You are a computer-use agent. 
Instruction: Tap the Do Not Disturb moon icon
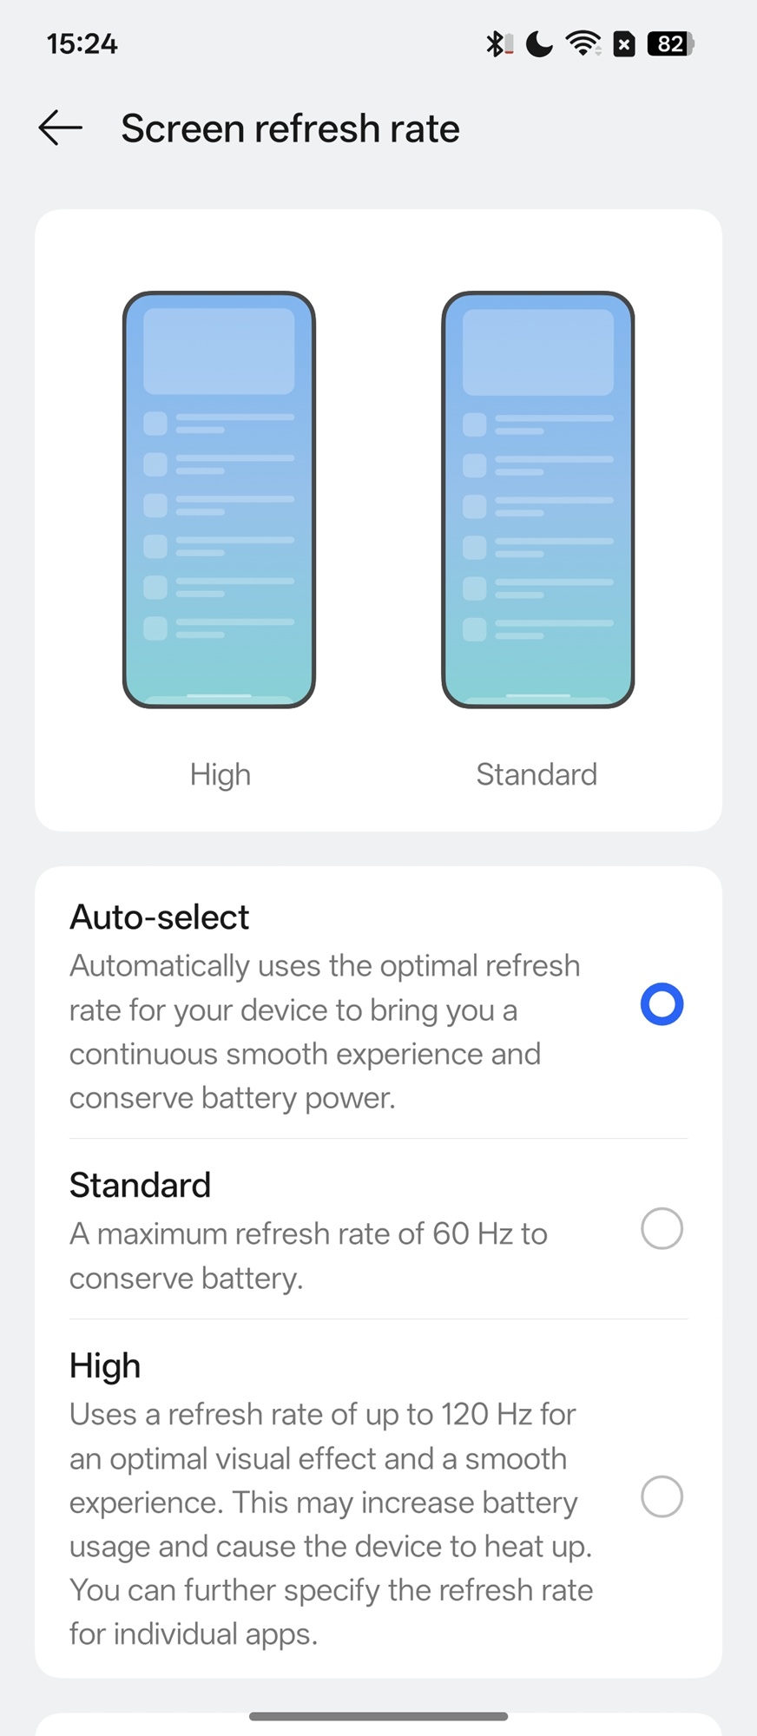click(539, 43)
